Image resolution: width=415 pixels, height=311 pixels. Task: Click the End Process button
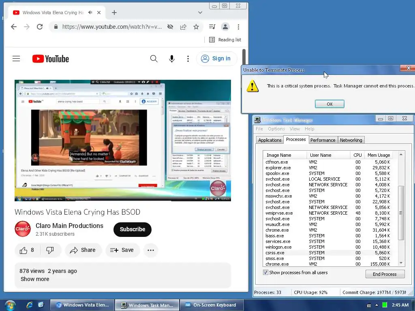pos(385,274)
